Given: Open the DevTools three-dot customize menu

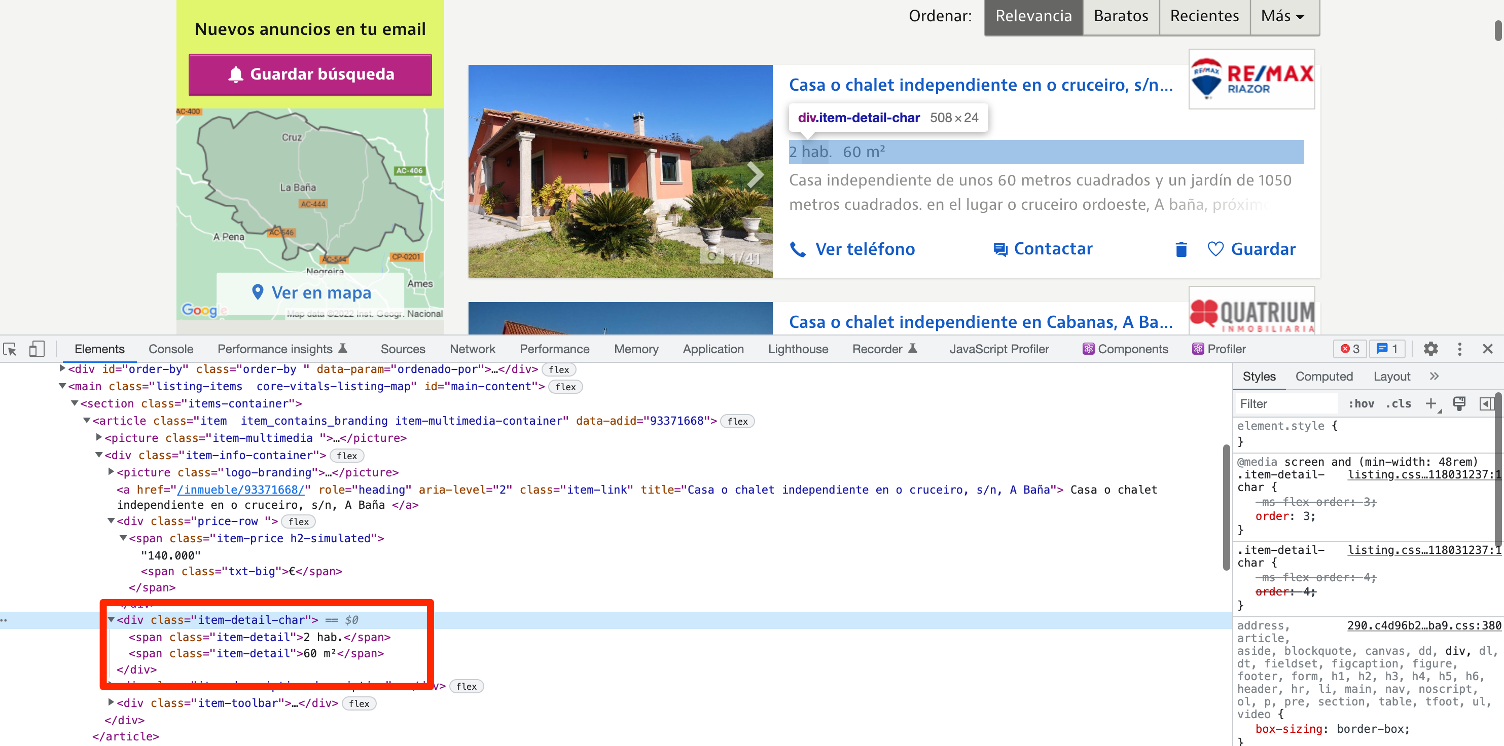Looking at the screenshot, I should [x=1459, y=349].
